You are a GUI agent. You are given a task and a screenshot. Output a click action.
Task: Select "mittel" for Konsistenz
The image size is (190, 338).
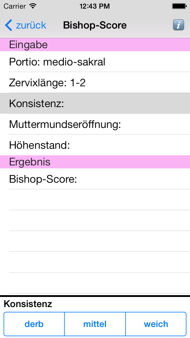(x=95, y=324)
